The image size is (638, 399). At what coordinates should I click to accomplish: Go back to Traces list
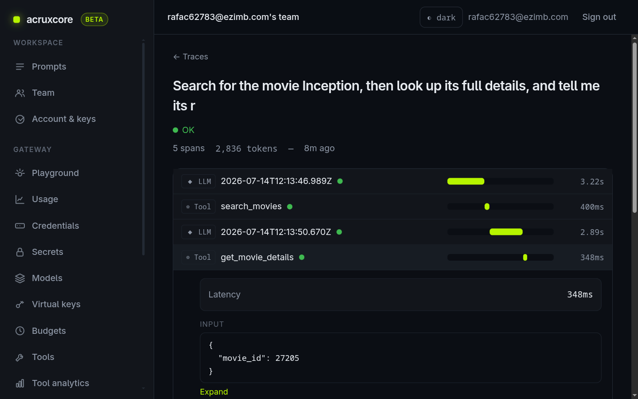191,57
